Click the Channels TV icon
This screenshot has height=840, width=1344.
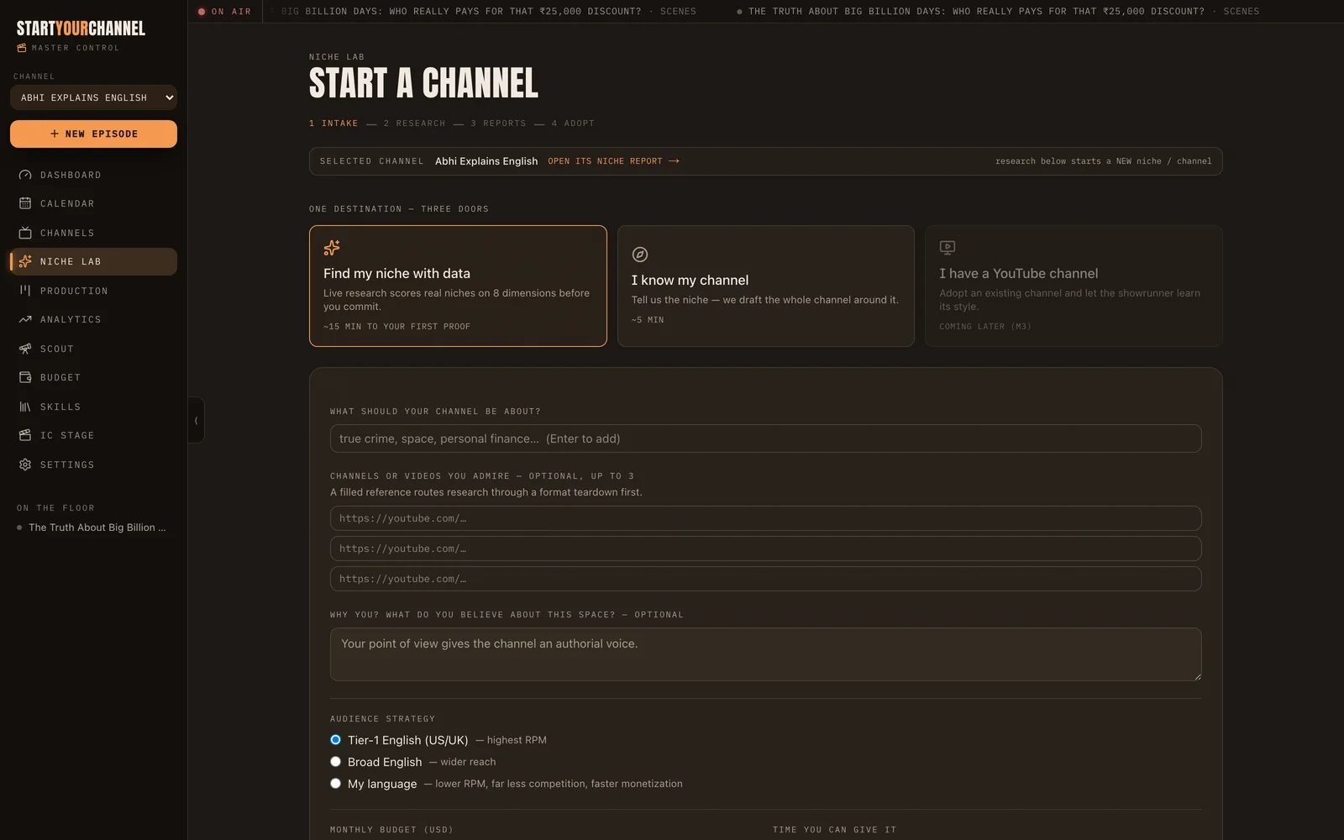tap(25, 233)
